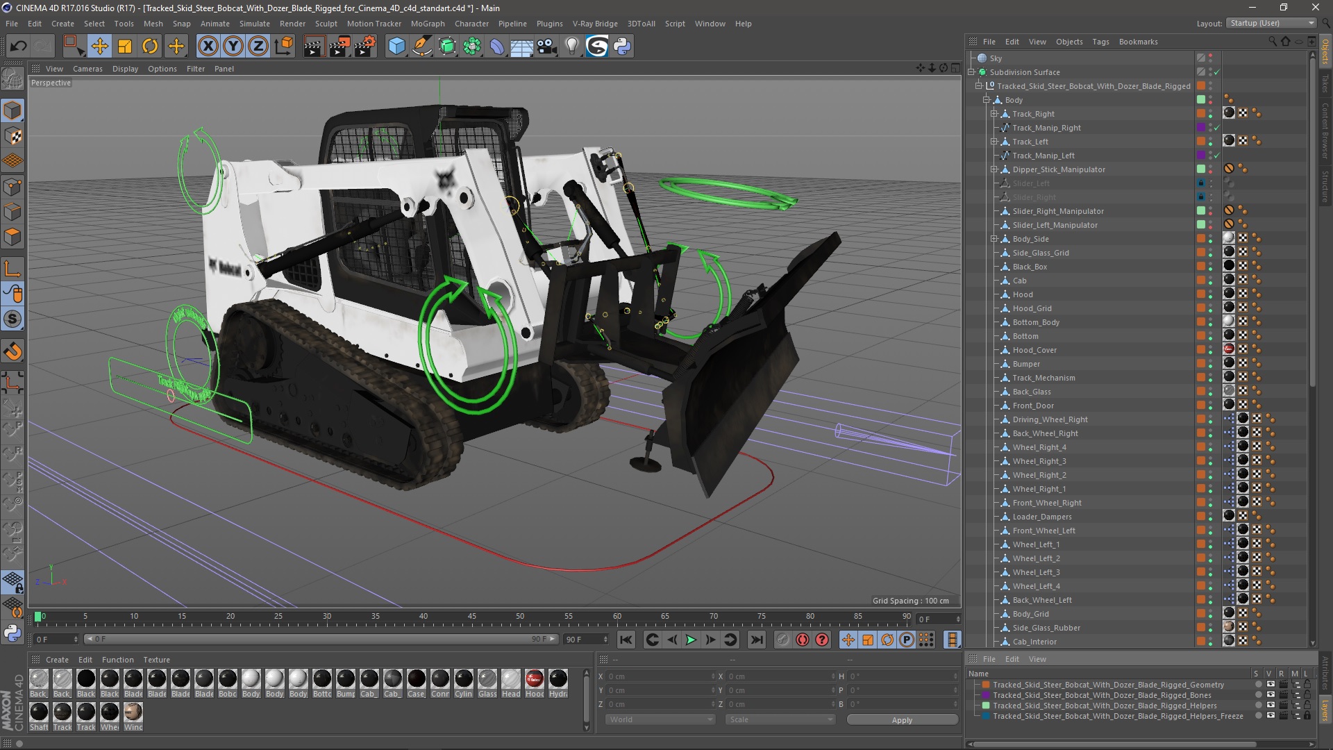Open the MoGraph menu
The image size is (1333, 750).
(x=428, y=24)
